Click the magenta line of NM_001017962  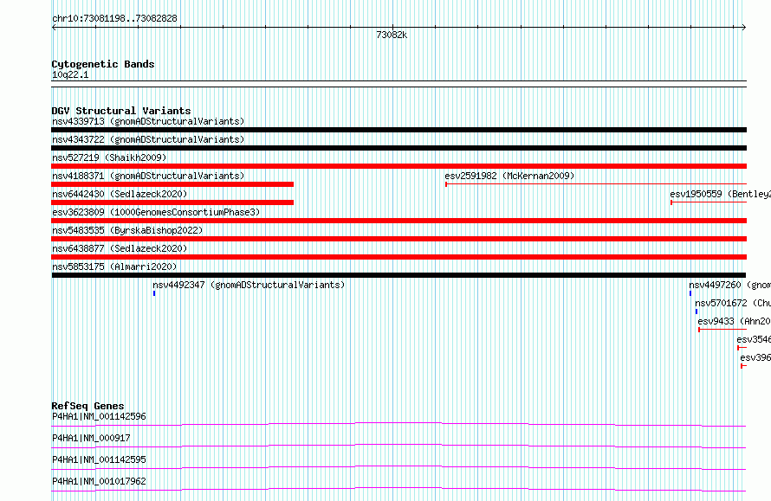point(398,489)
